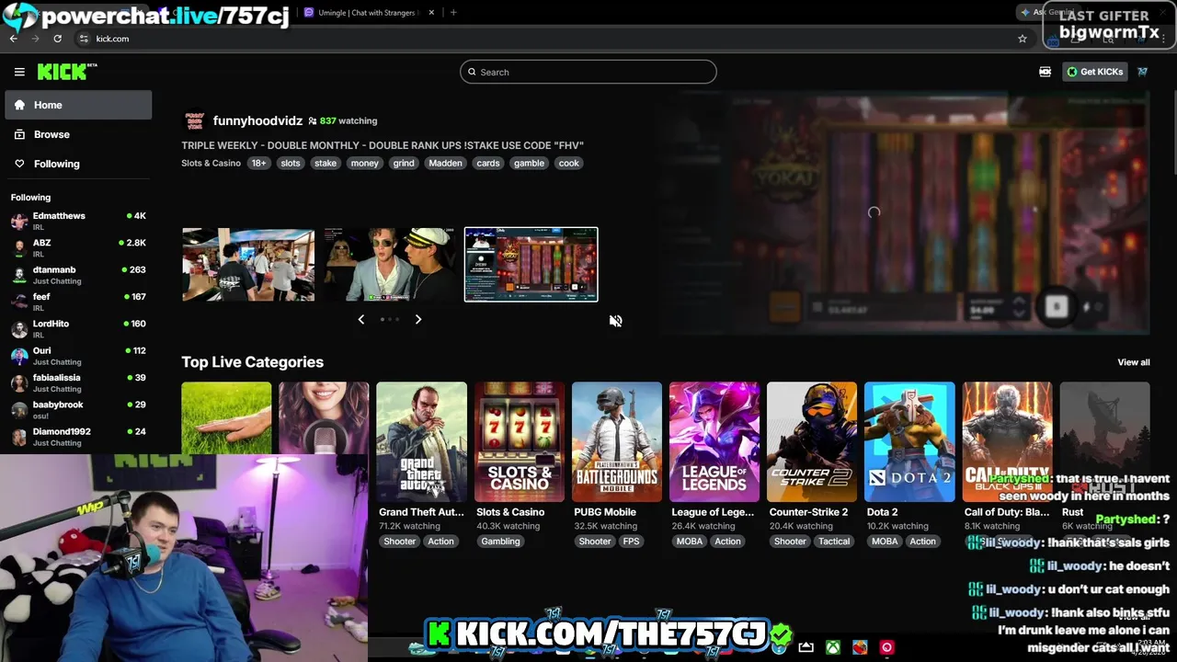
Task: Select the grind tag
Action: 404,163
